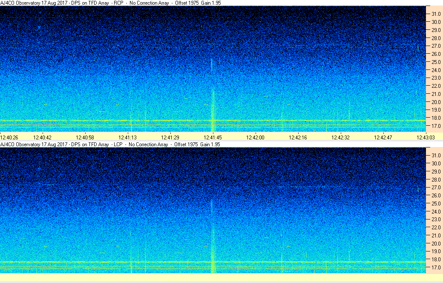Click the 31.0 frequency label in LCP panel
The image size is (443, 283).
click(x=436, y=156)
